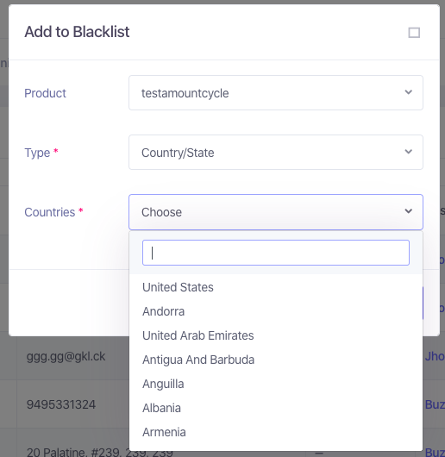Collapse the Countries Choose dropdown
This screenshot has width=445, height=457.
click(x=276, y=212)
